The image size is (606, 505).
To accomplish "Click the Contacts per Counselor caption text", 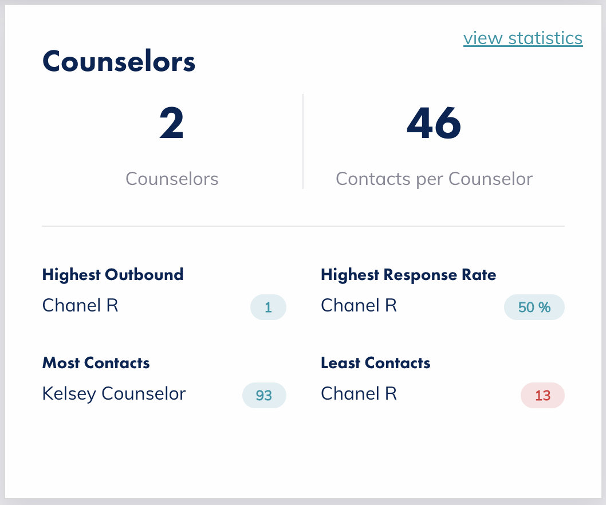I will coord(434,179).
